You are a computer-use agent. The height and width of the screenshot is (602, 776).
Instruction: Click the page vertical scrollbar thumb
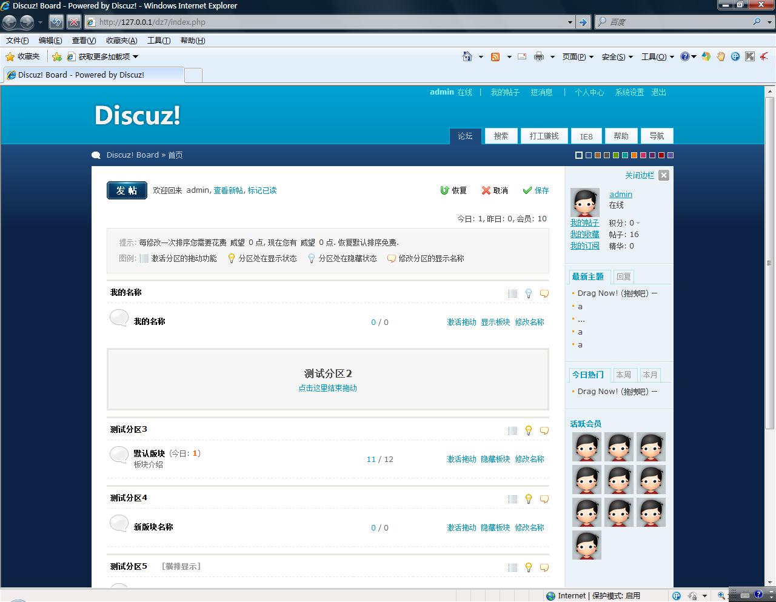[x=770, y=263]
